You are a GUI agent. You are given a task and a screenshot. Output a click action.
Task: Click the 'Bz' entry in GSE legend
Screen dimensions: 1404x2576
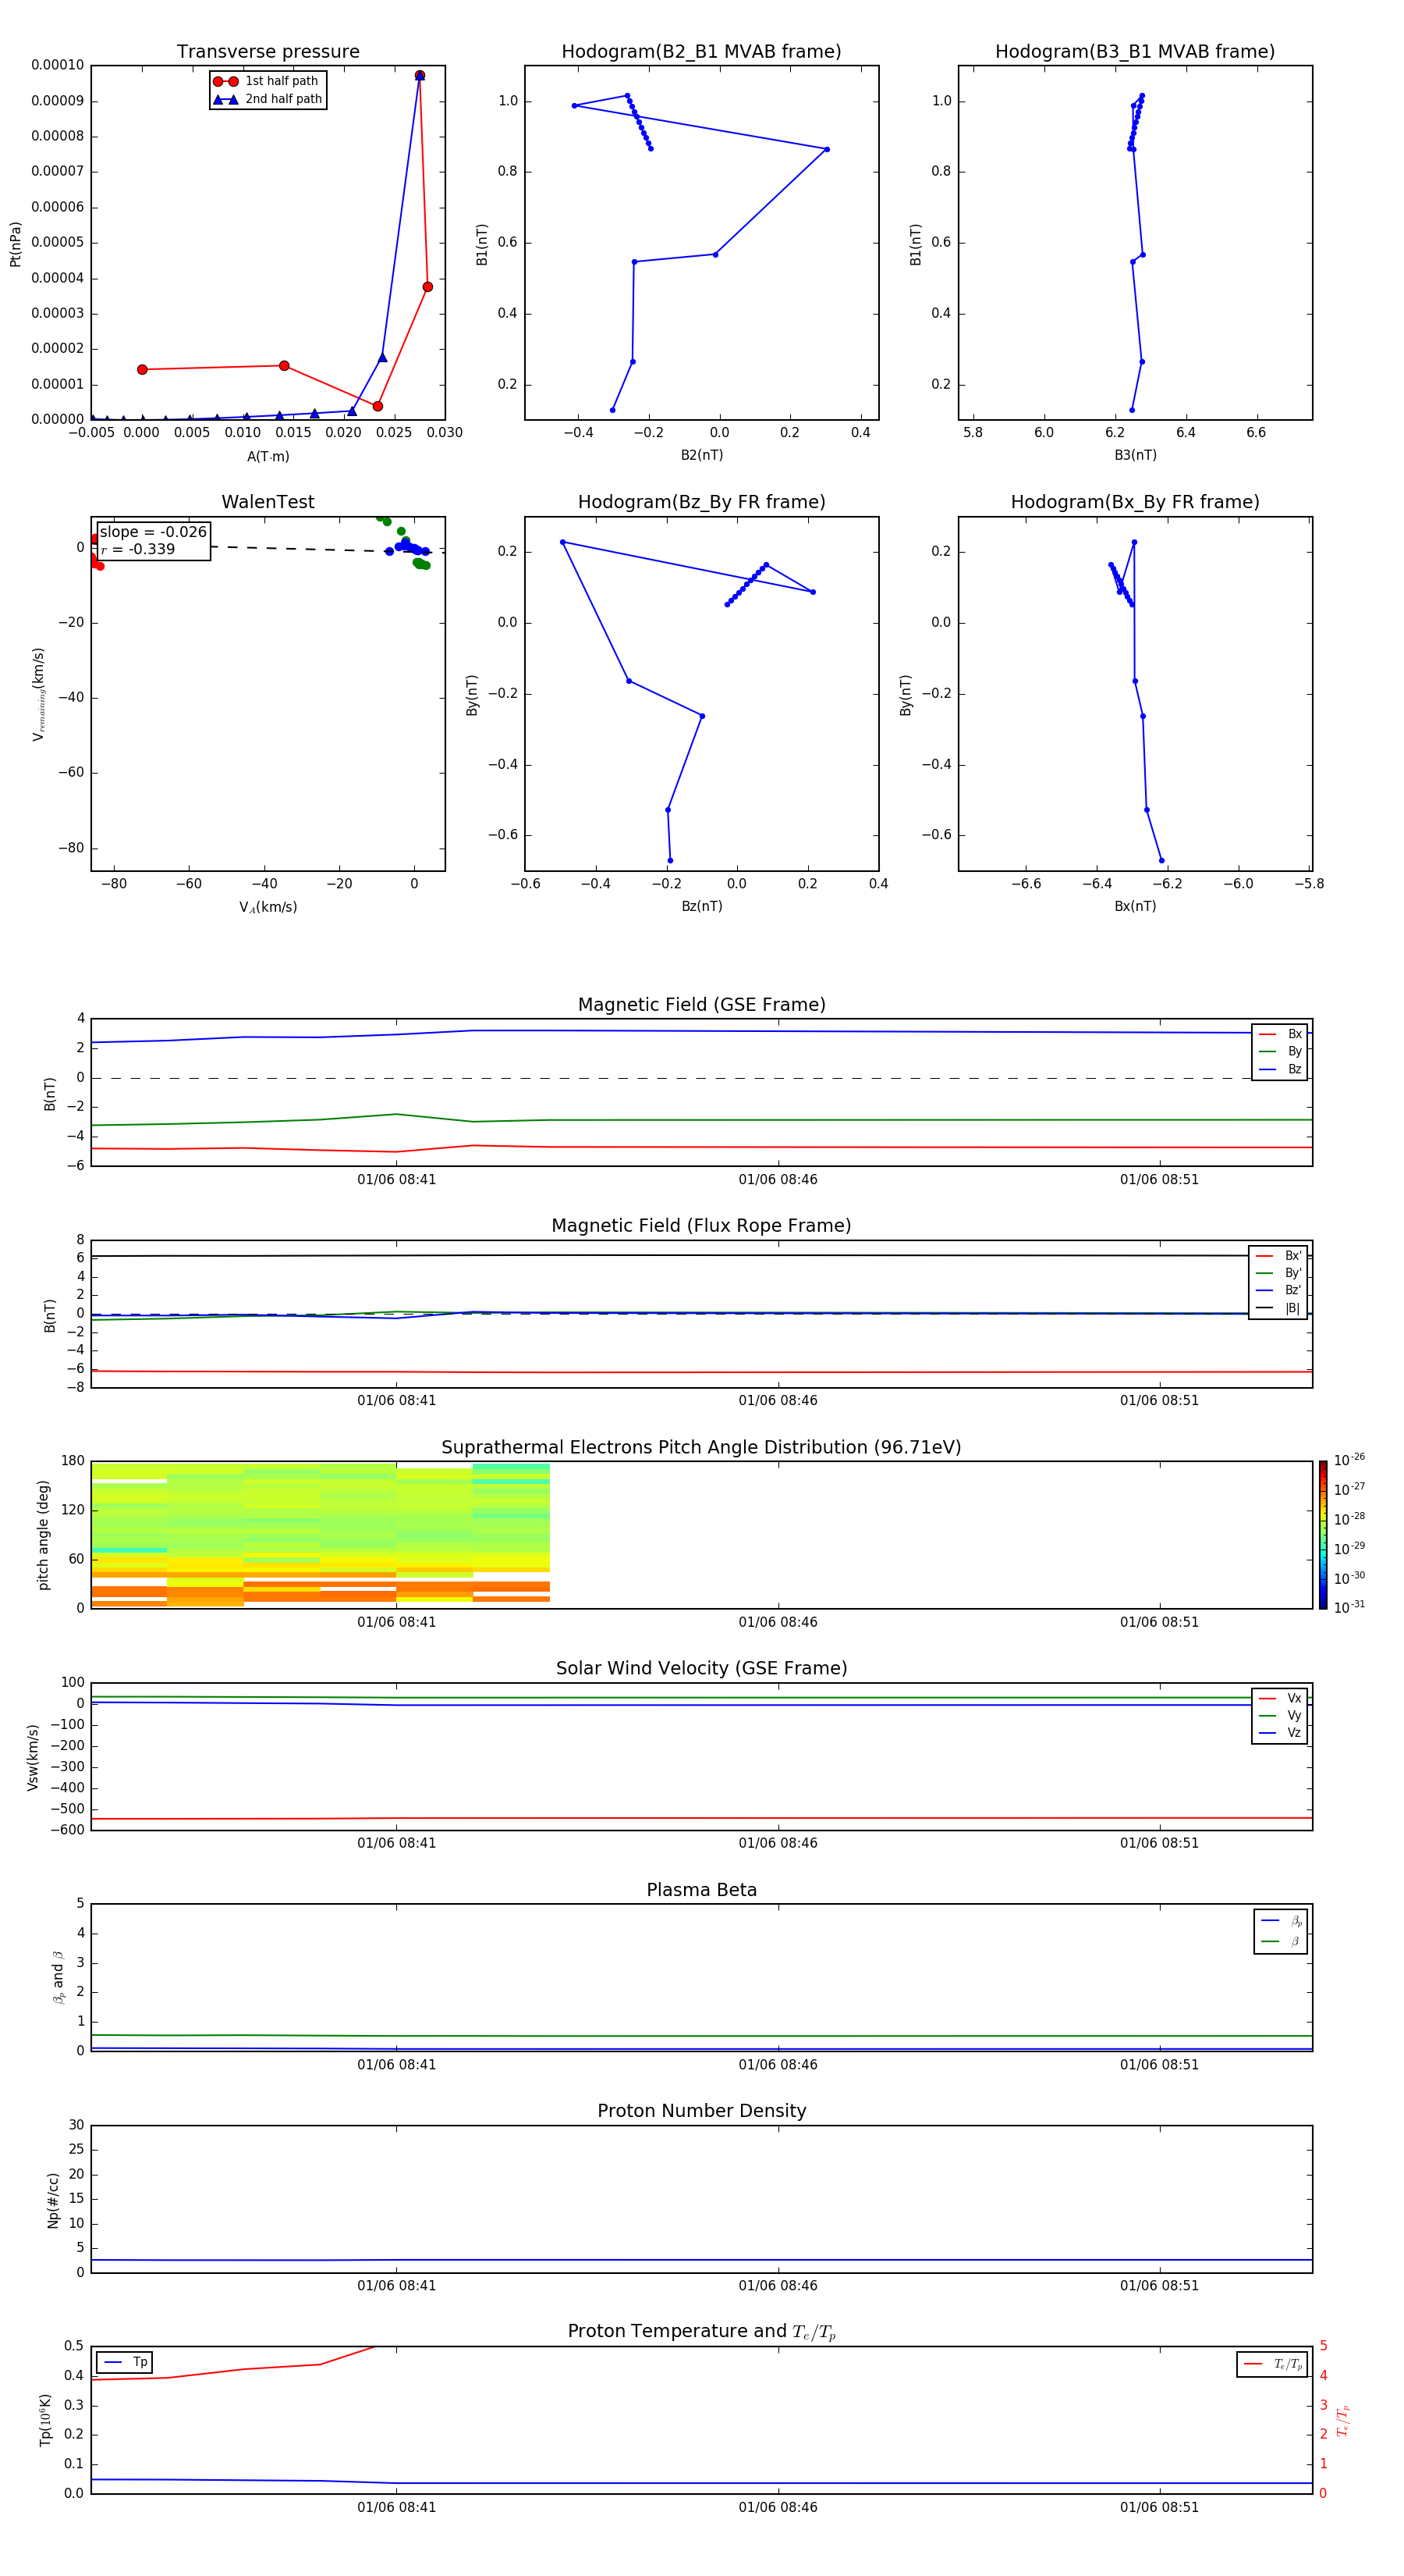tap(1280, 1069)
